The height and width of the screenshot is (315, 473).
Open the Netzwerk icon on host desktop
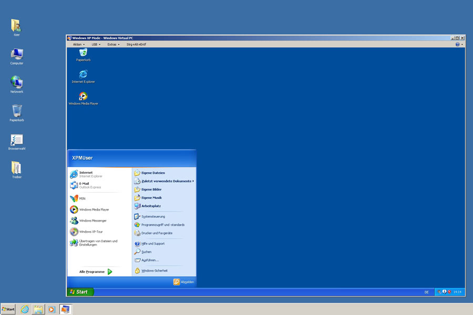17,85
